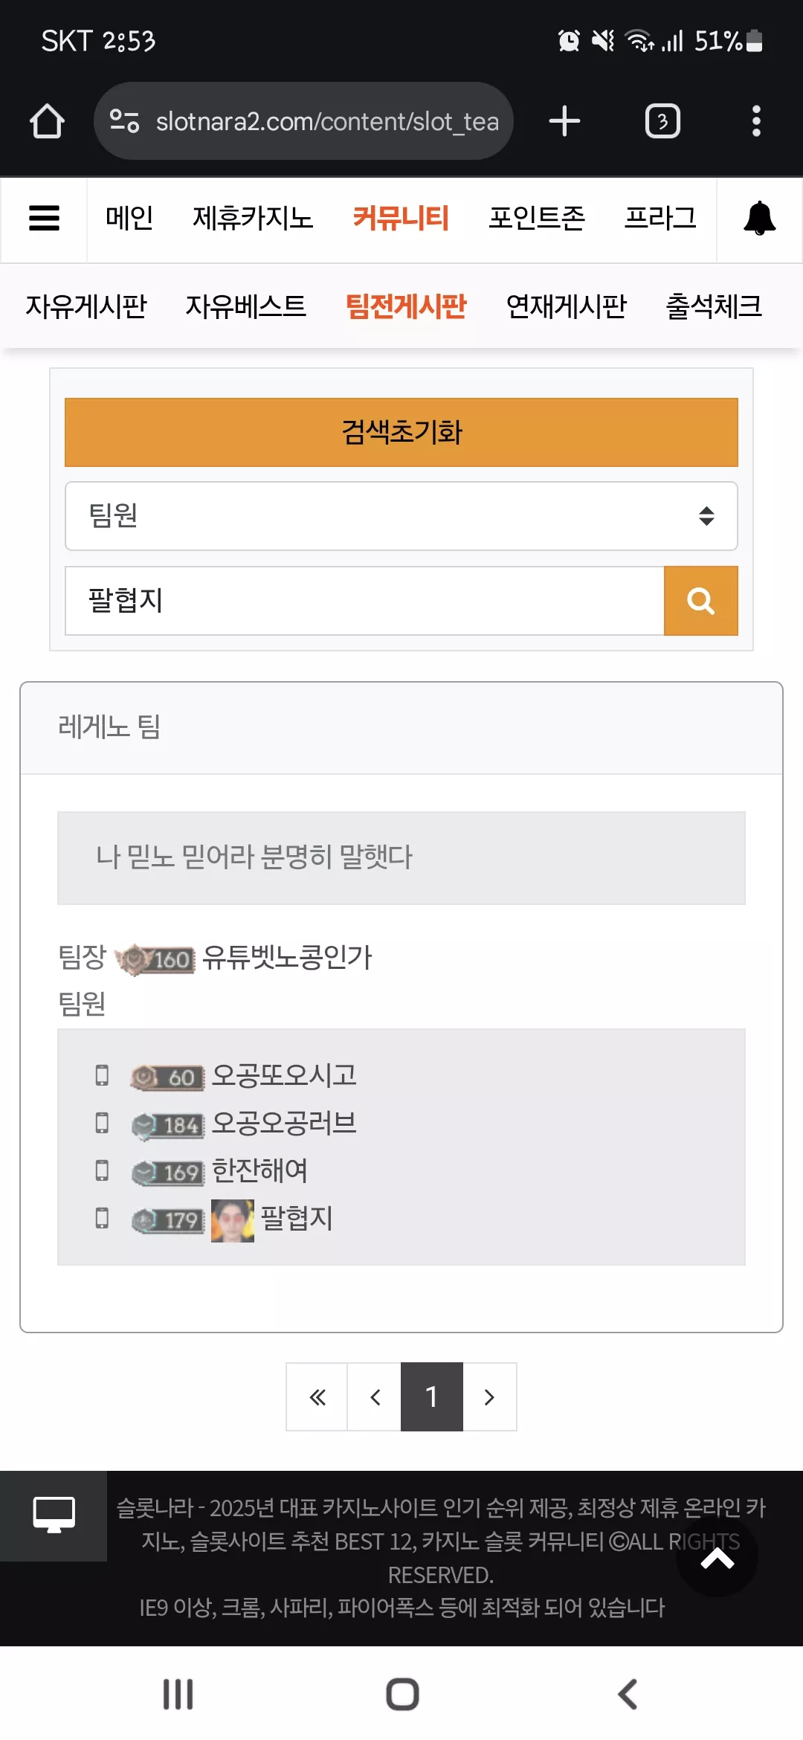
Task: Open new browser tab with plus icon
Action: click(x=564, y=121)
